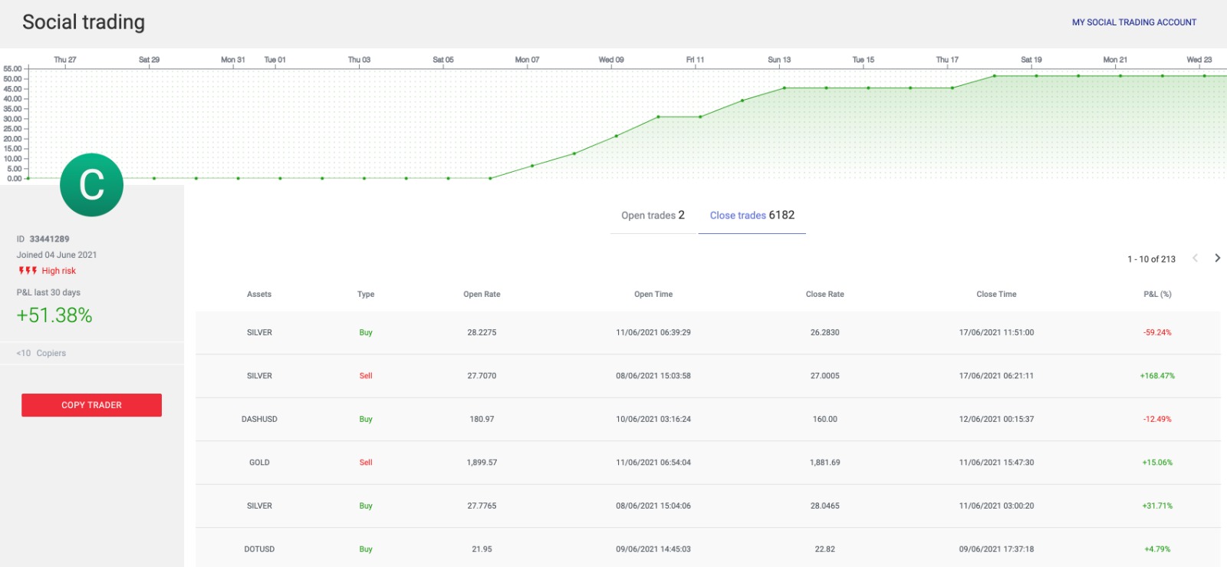Click chart data point at Sat 19
Image resolution: width=1227 pixels, height=567 pixels.
pyautogui.click(x=1036, y=76)
